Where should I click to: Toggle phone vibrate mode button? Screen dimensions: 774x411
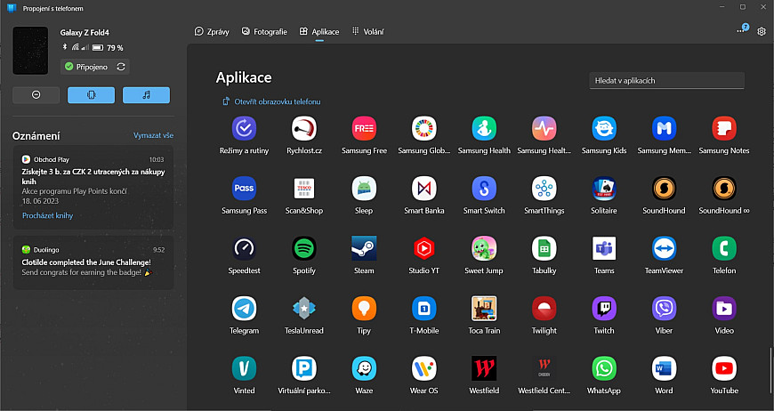pyautogui.click(x=92, y=95)
